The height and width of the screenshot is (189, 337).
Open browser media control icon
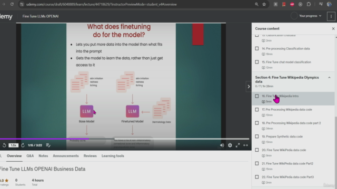(x=321, y=4)
